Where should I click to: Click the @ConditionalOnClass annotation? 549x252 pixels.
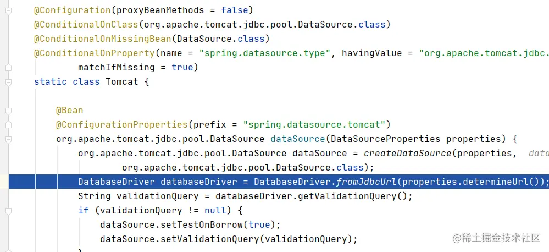(x=86, y=25)
